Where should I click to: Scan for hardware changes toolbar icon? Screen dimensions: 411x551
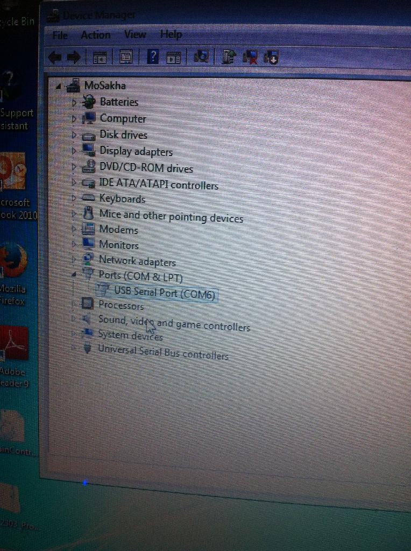tap(201, 56)
